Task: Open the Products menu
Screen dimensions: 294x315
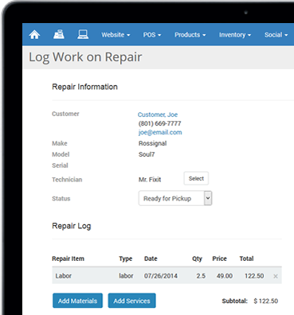Action: [x=190, y=35]
